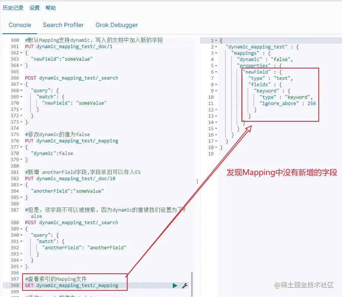Screen dimensions: 342x297
Task: Click the comment on line 360 about 默认Mapping
Action: [x=94, y=40]
